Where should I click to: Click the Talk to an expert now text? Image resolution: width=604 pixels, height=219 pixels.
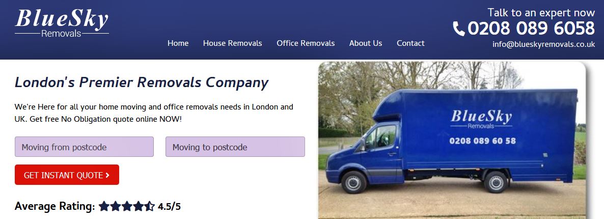pos(541,12)
